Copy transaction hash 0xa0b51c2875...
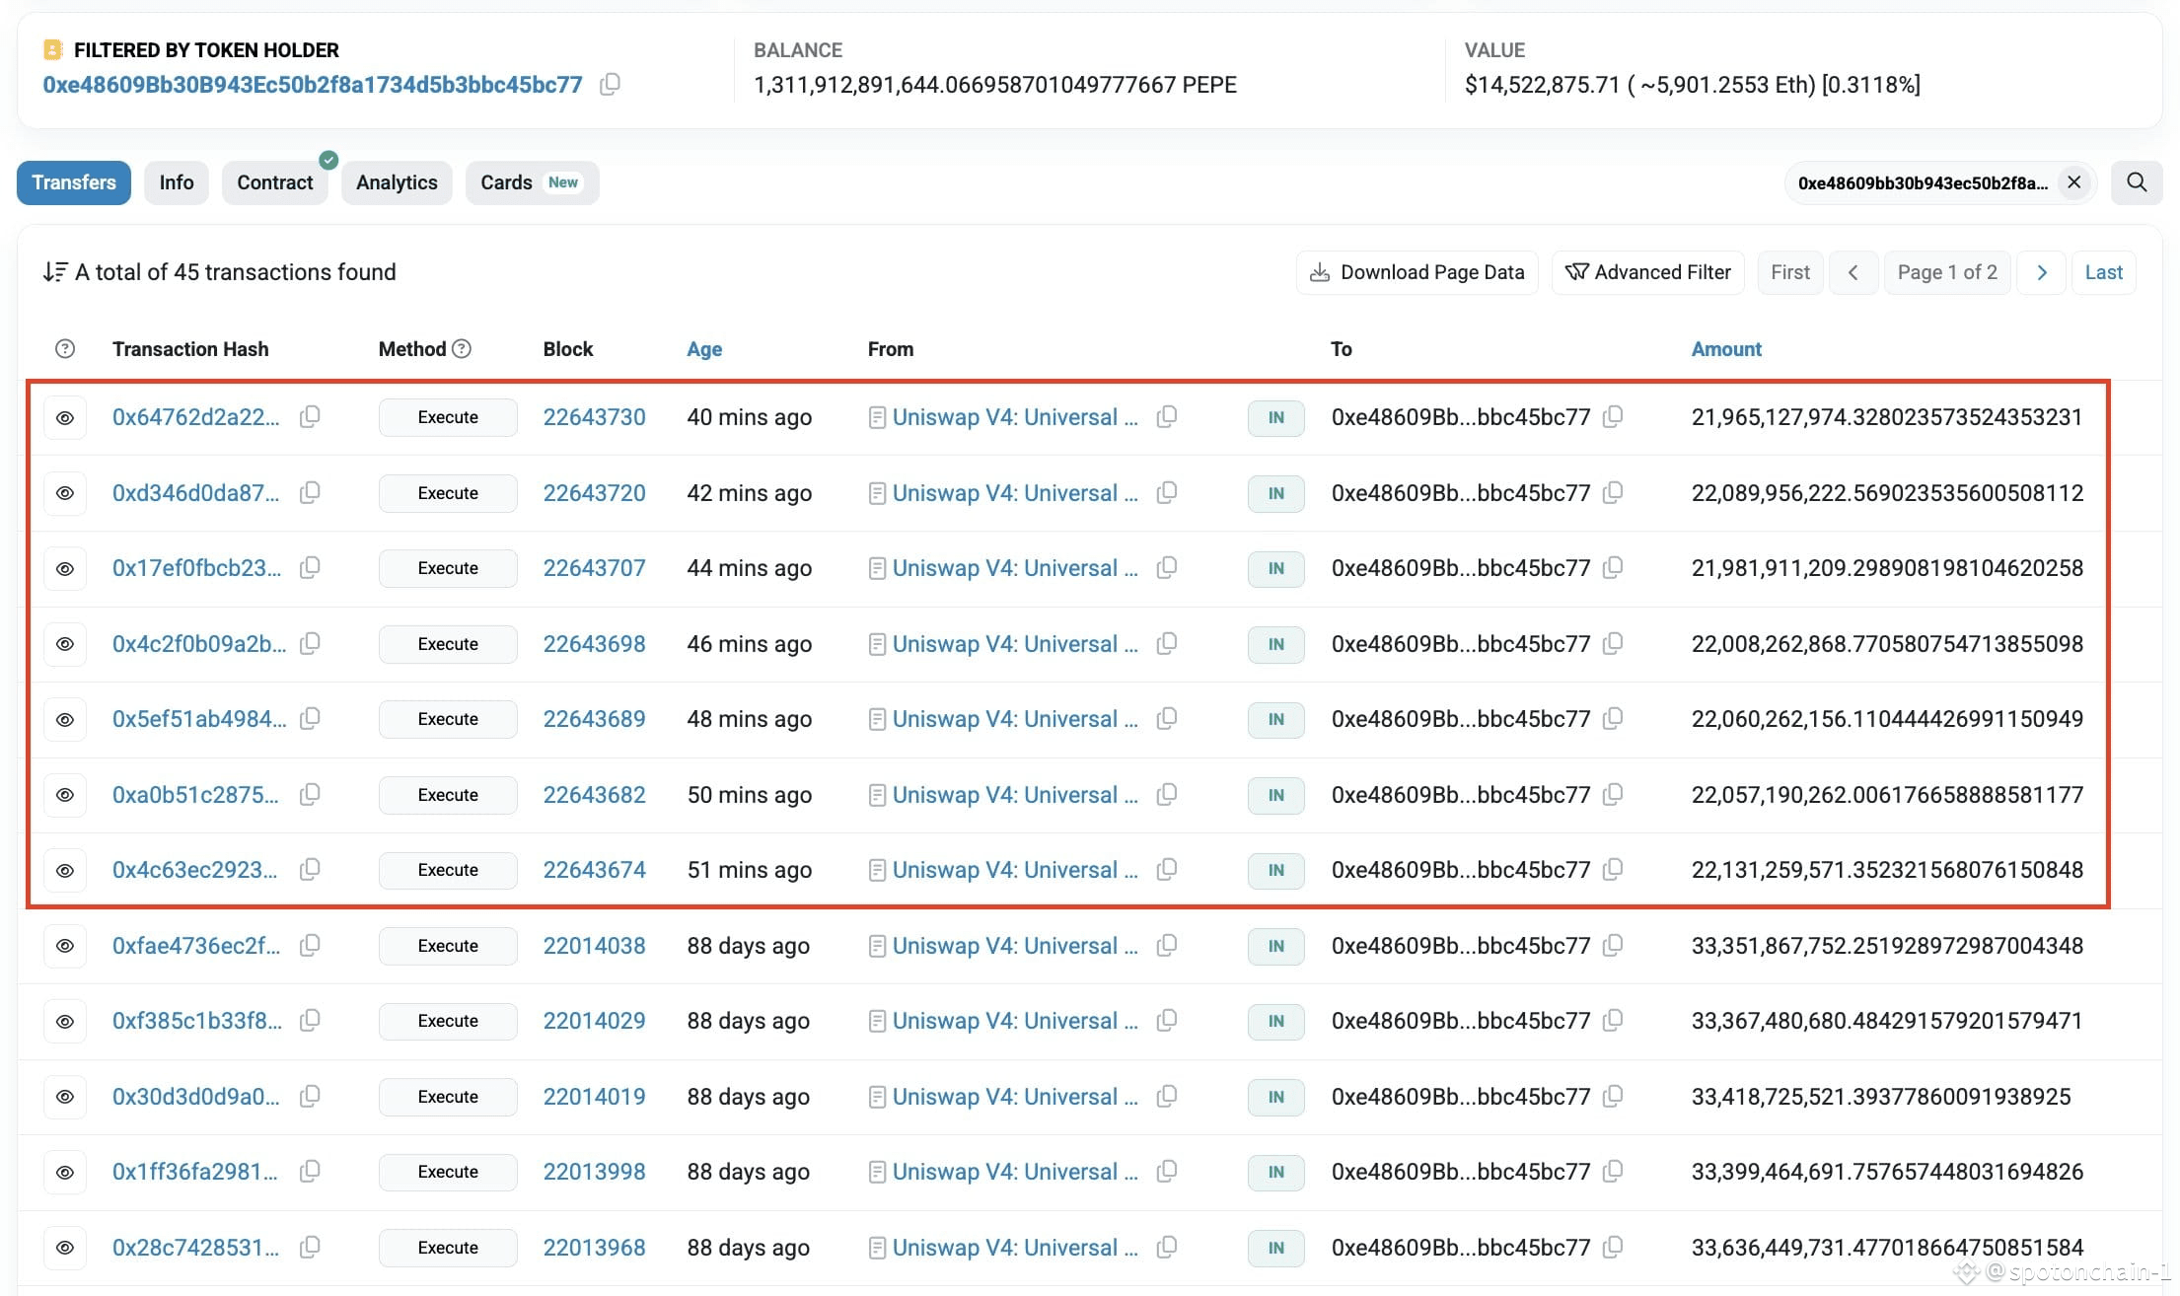2180x1296 pixels. tap(310, 794)
